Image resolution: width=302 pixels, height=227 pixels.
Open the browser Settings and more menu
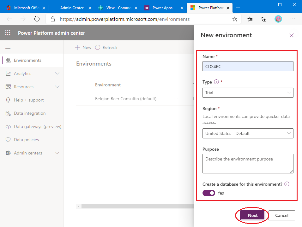click(x=293, y=19)
